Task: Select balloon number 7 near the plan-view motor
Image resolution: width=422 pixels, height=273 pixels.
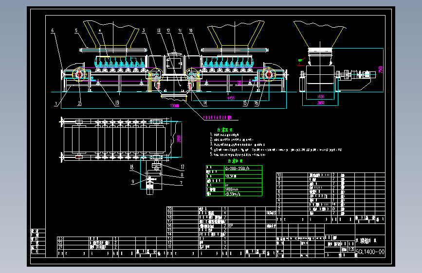Action: (x=181, y=183)
